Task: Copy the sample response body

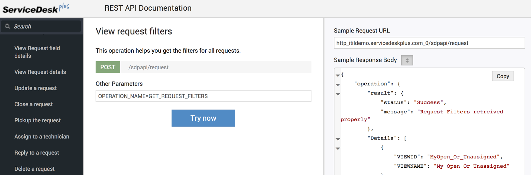Action: click(x=503, y=76)
